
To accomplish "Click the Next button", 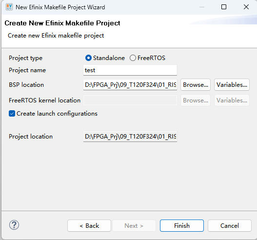I will 134,226.
